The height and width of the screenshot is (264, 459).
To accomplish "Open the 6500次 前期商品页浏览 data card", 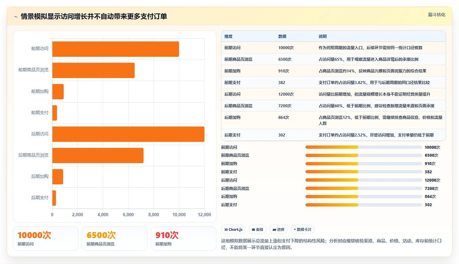I will (115, 238).
